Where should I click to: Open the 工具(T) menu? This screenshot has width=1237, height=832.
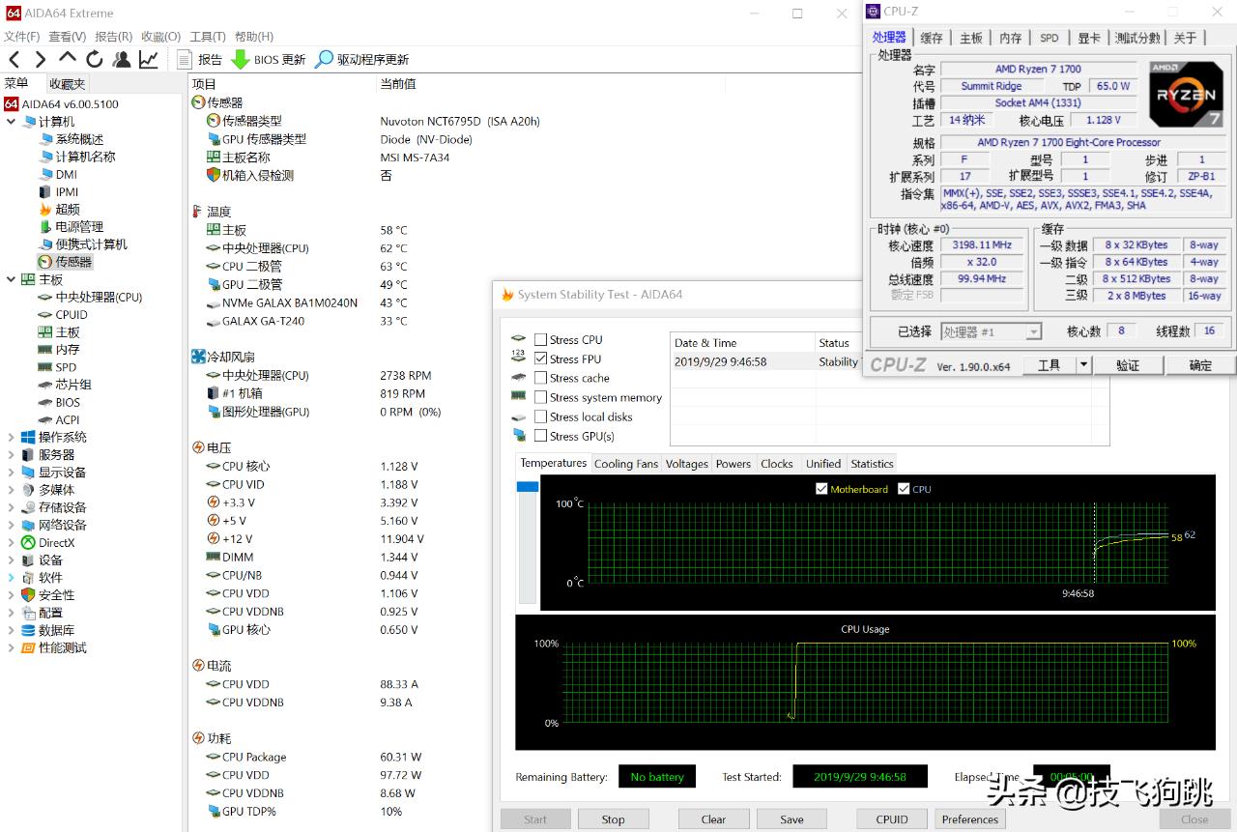pos(208,37)
